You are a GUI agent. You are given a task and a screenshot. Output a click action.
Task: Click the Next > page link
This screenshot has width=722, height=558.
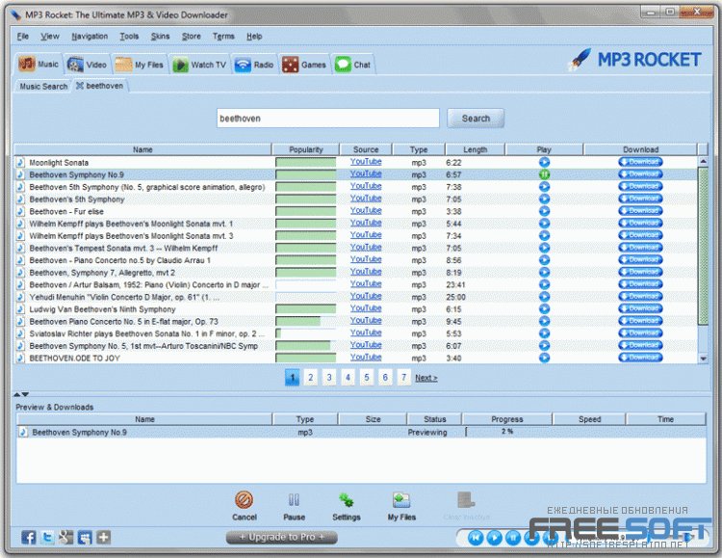[x=426, y=378]
